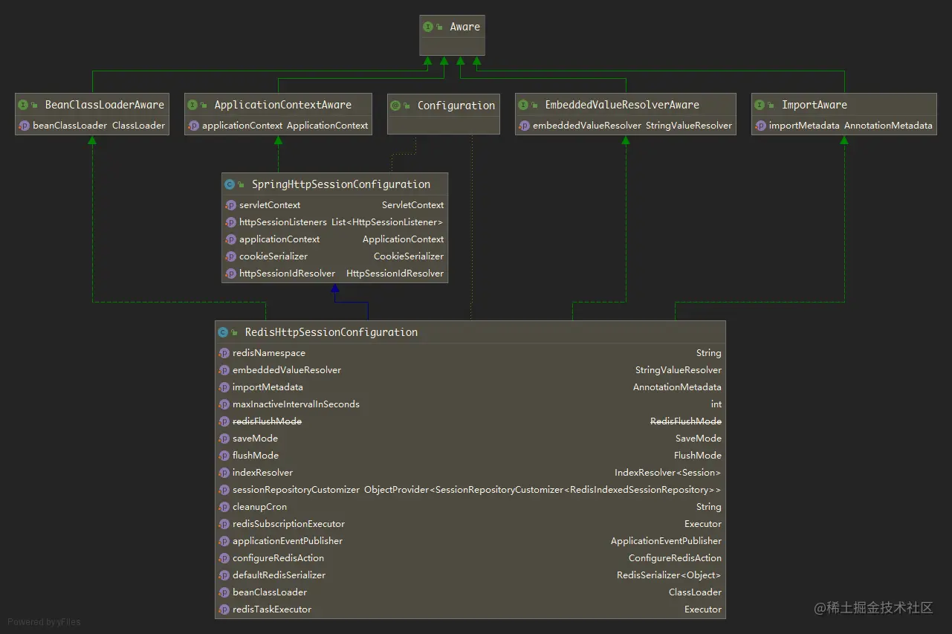Click the RedisSerializer<Object> type label
This screenshot has width=952, height=634.
[x=669, y=575]
